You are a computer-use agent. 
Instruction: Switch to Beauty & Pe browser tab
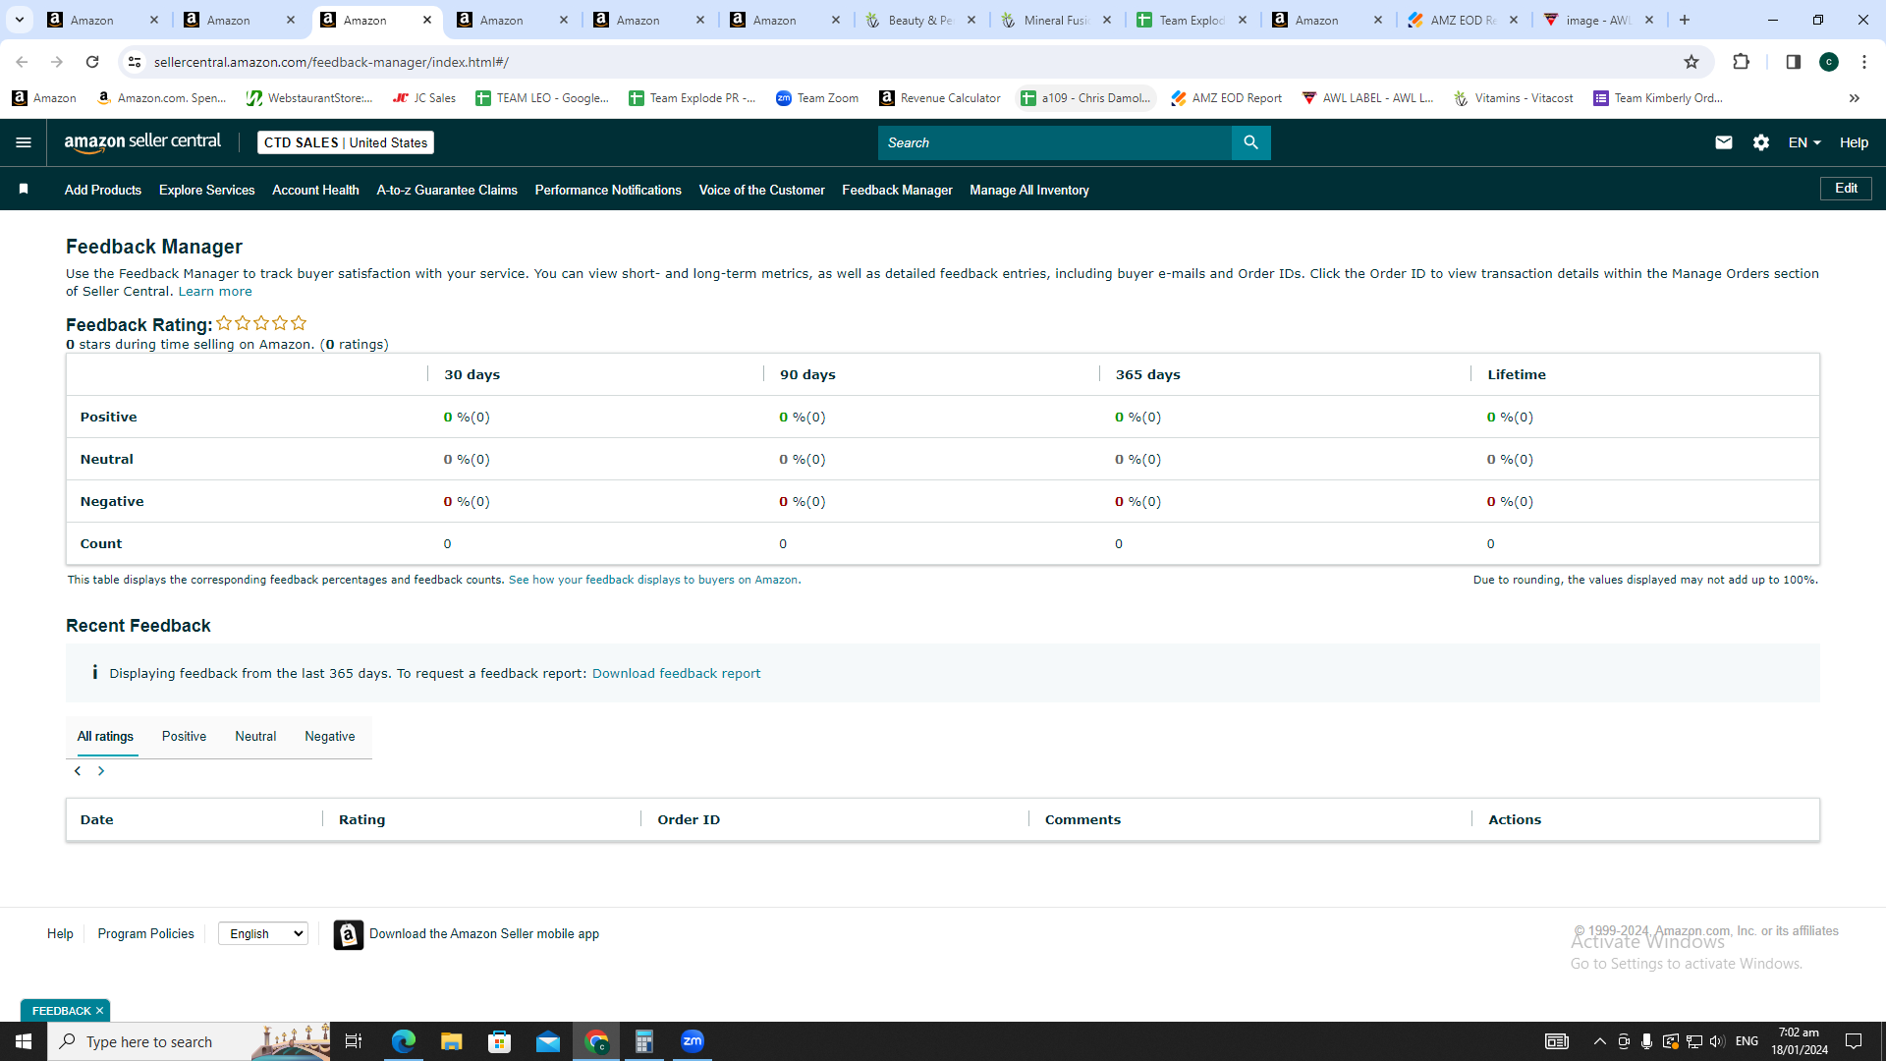(921, 20)
